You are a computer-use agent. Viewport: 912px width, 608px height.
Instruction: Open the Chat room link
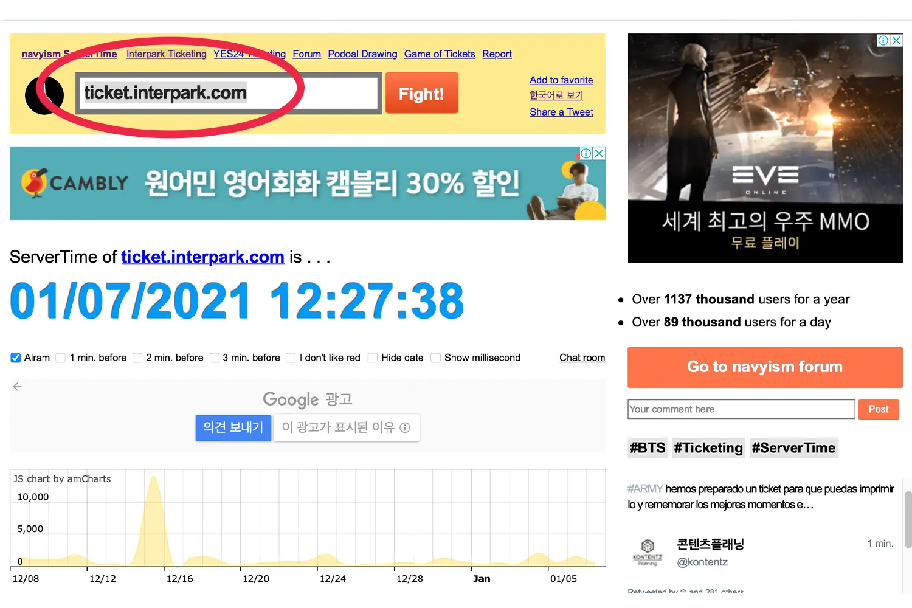(x=582, y=358)
